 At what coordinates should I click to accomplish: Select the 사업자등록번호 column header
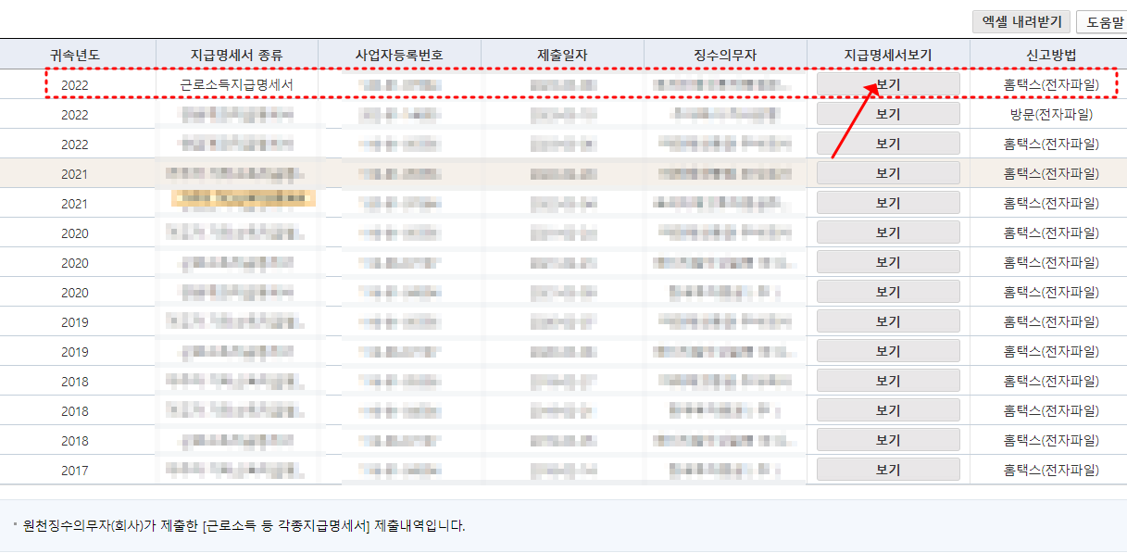point(400,55)
